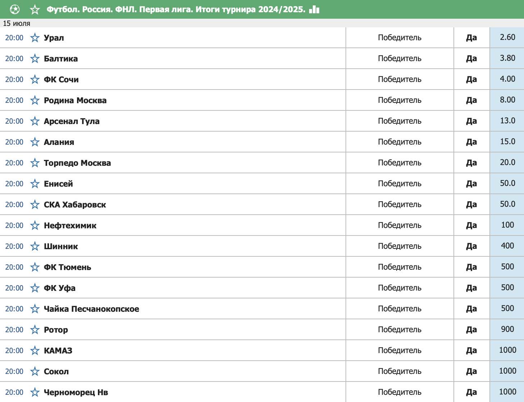
Task: Star the Сокол row
Action: [35, 371]
